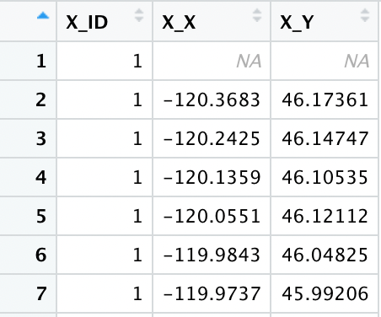Screen dimensions: 381x317
Task: Click the cell 46.12112
Action: 325,216
